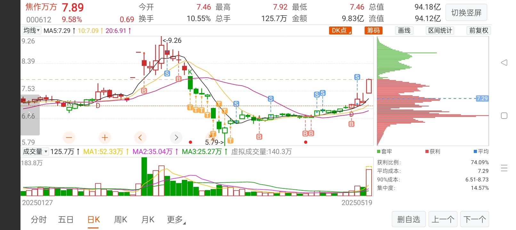Viewport: 516px width, 230px height.
Task: Click the S marker above latest candle
Action: (x=357, y=77)
